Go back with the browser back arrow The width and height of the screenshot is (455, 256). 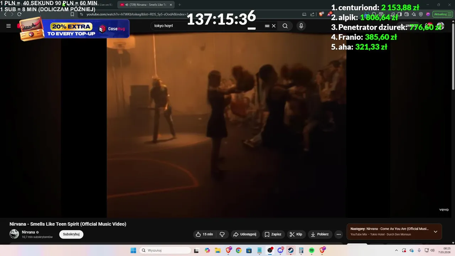[x=5, y=14]
